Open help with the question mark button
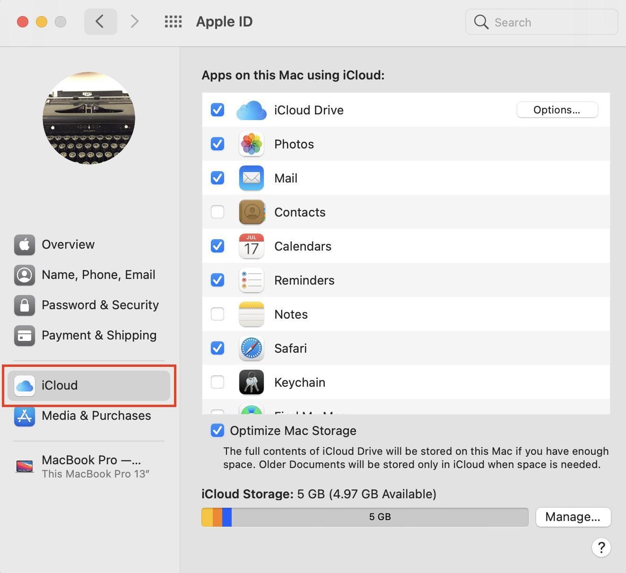Image resolution: width=626 pixels, height=573 pixels. [x=601, y=547]
